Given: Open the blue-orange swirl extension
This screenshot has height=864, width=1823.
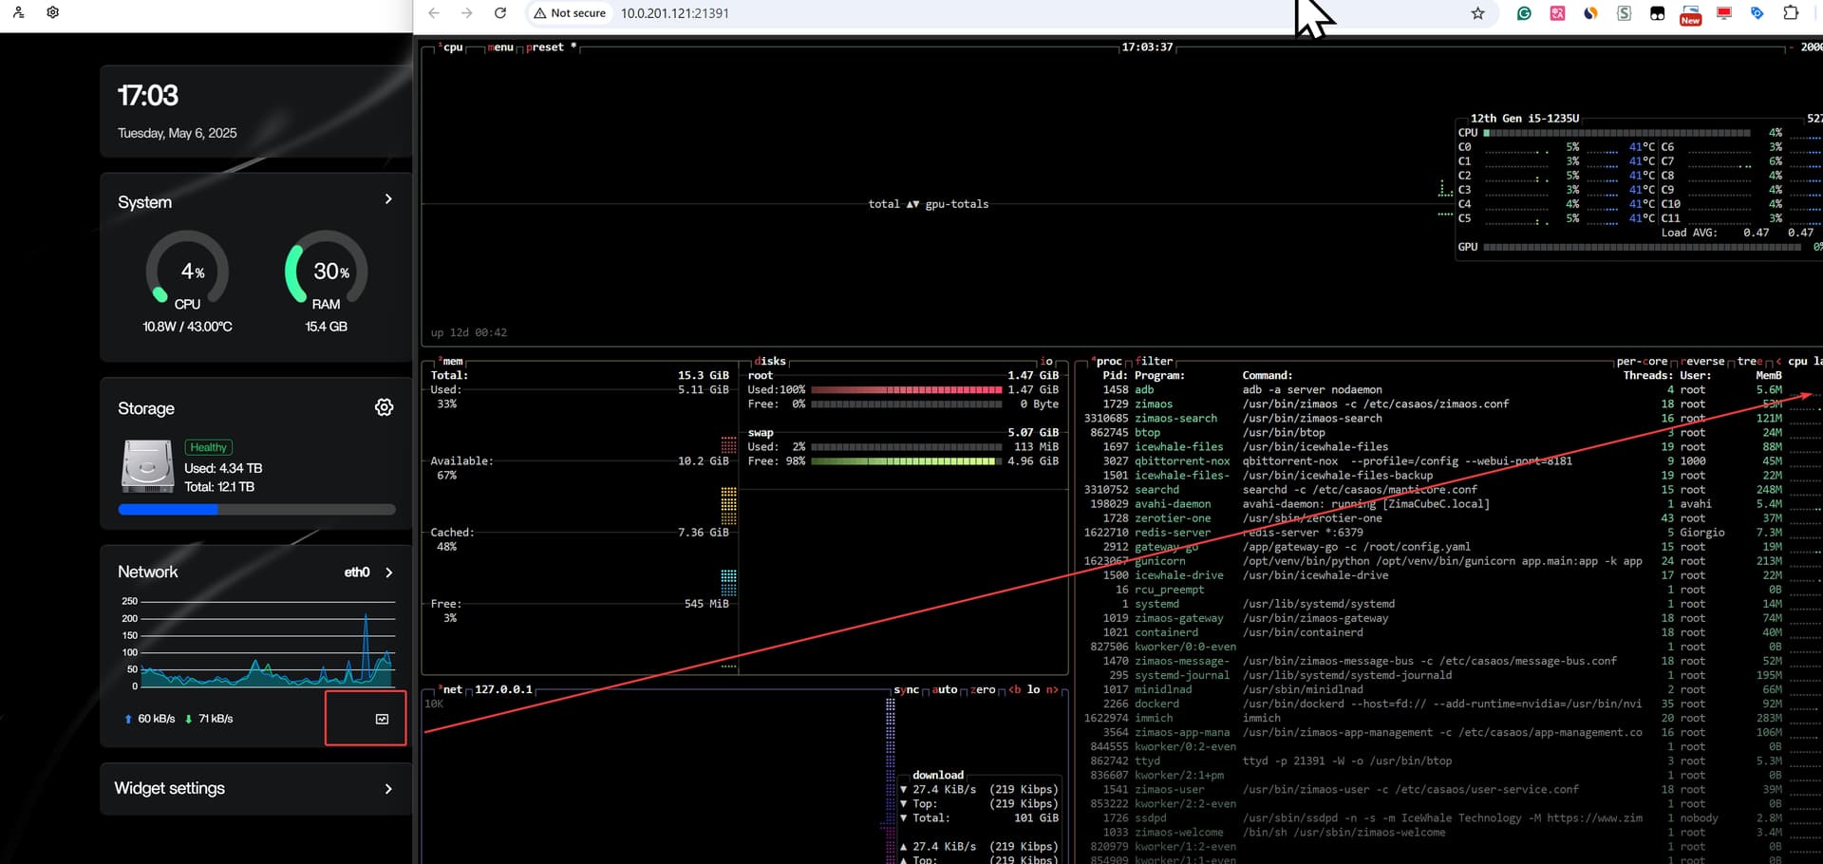Looking at the screenshot, I should coord(1590,13).
